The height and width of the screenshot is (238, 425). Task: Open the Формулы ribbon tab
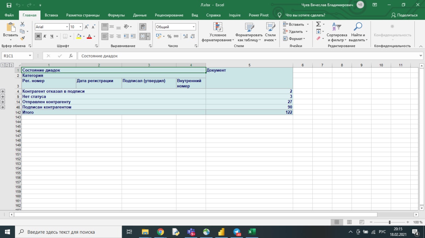tap(116, 15)
